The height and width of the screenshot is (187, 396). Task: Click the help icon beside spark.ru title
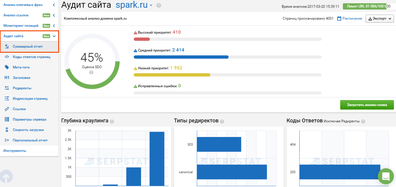pos(159,5)
